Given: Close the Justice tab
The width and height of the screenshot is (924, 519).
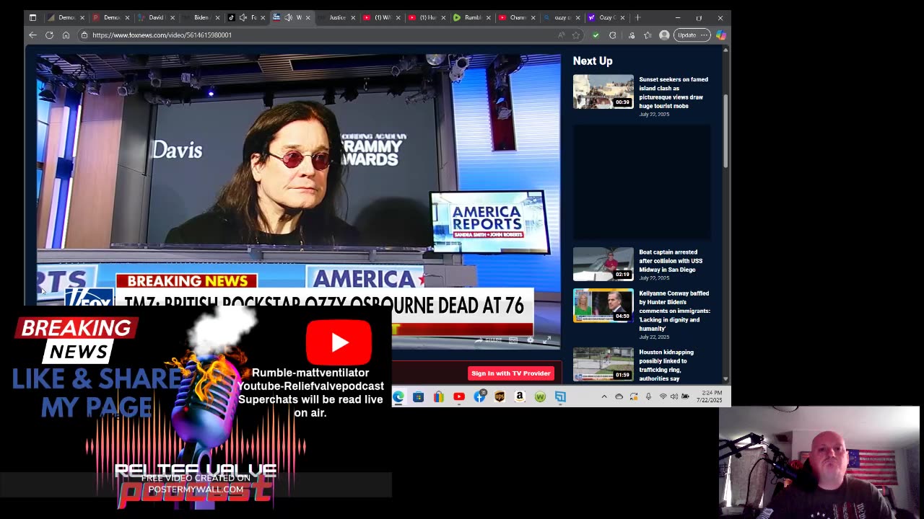Looking at the screenshot, I should [353, 17].
